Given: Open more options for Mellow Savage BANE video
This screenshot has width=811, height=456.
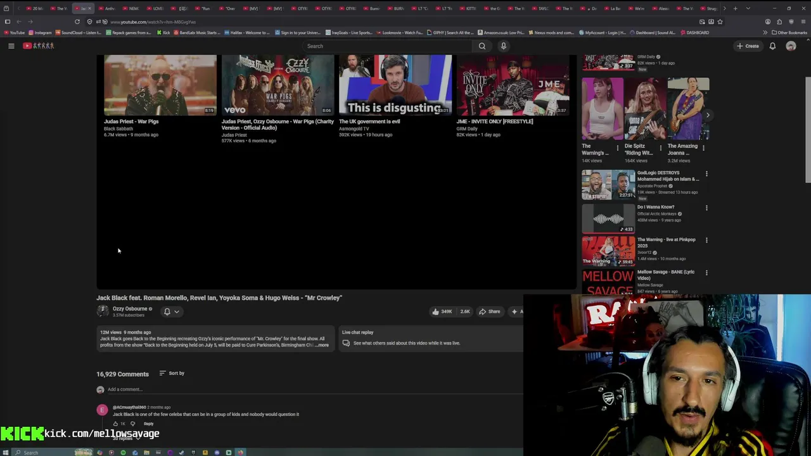Looking at the screenshot, I should point(706,273).
